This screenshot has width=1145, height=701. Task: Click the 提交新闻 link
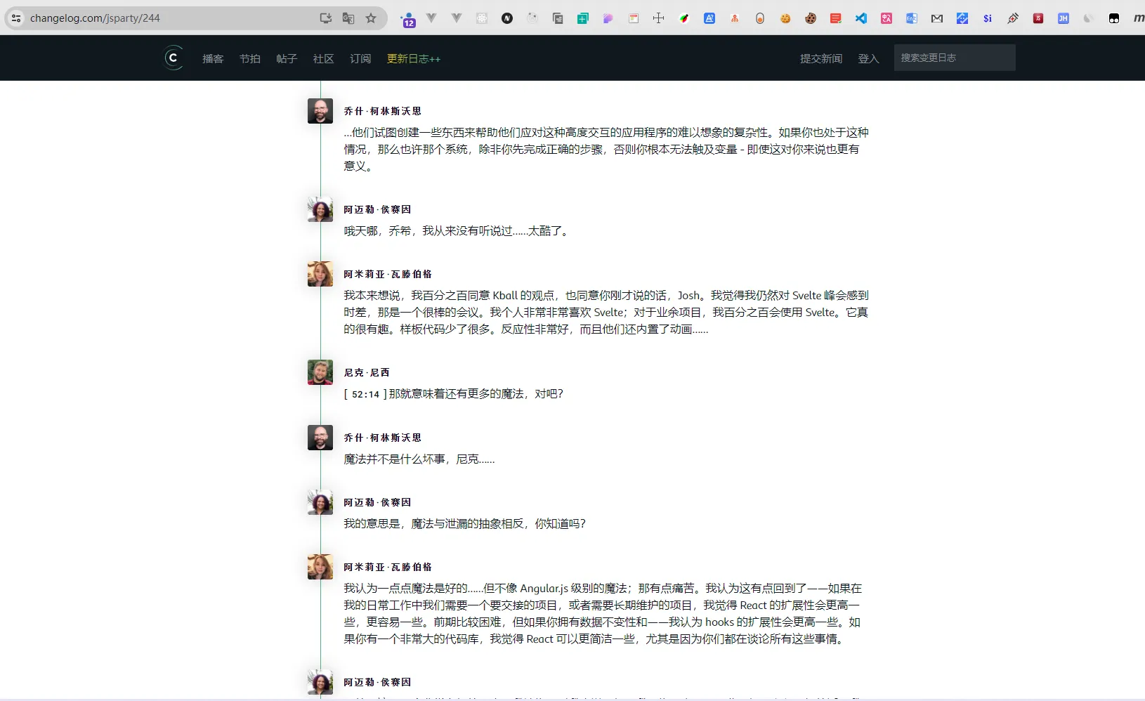pyautogui.click(x=820, y=59)
